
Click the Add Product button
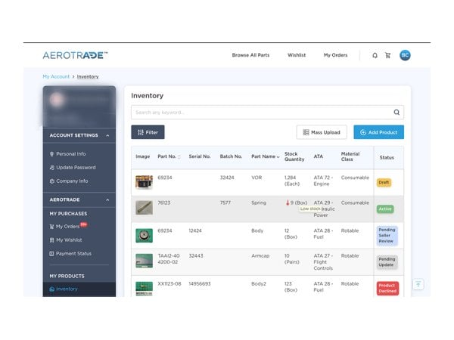tap(378, 132)
